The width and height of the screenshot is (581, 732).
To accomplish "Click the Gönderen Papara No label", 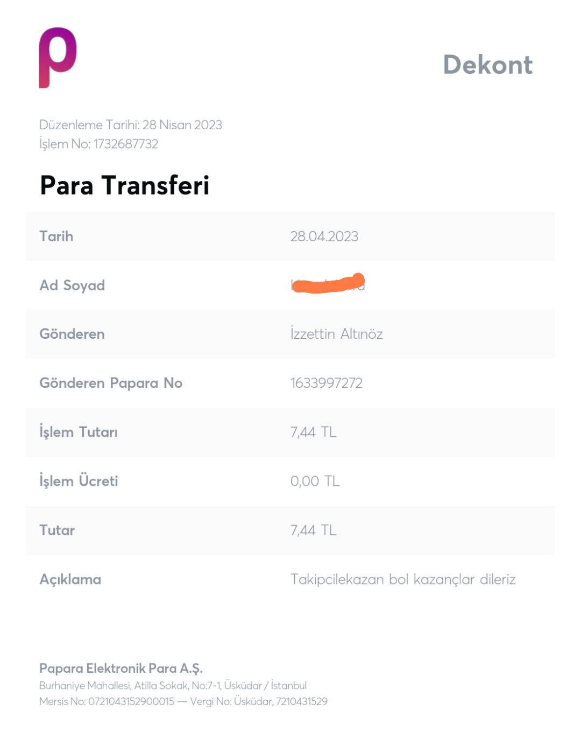I will (111, 383).
